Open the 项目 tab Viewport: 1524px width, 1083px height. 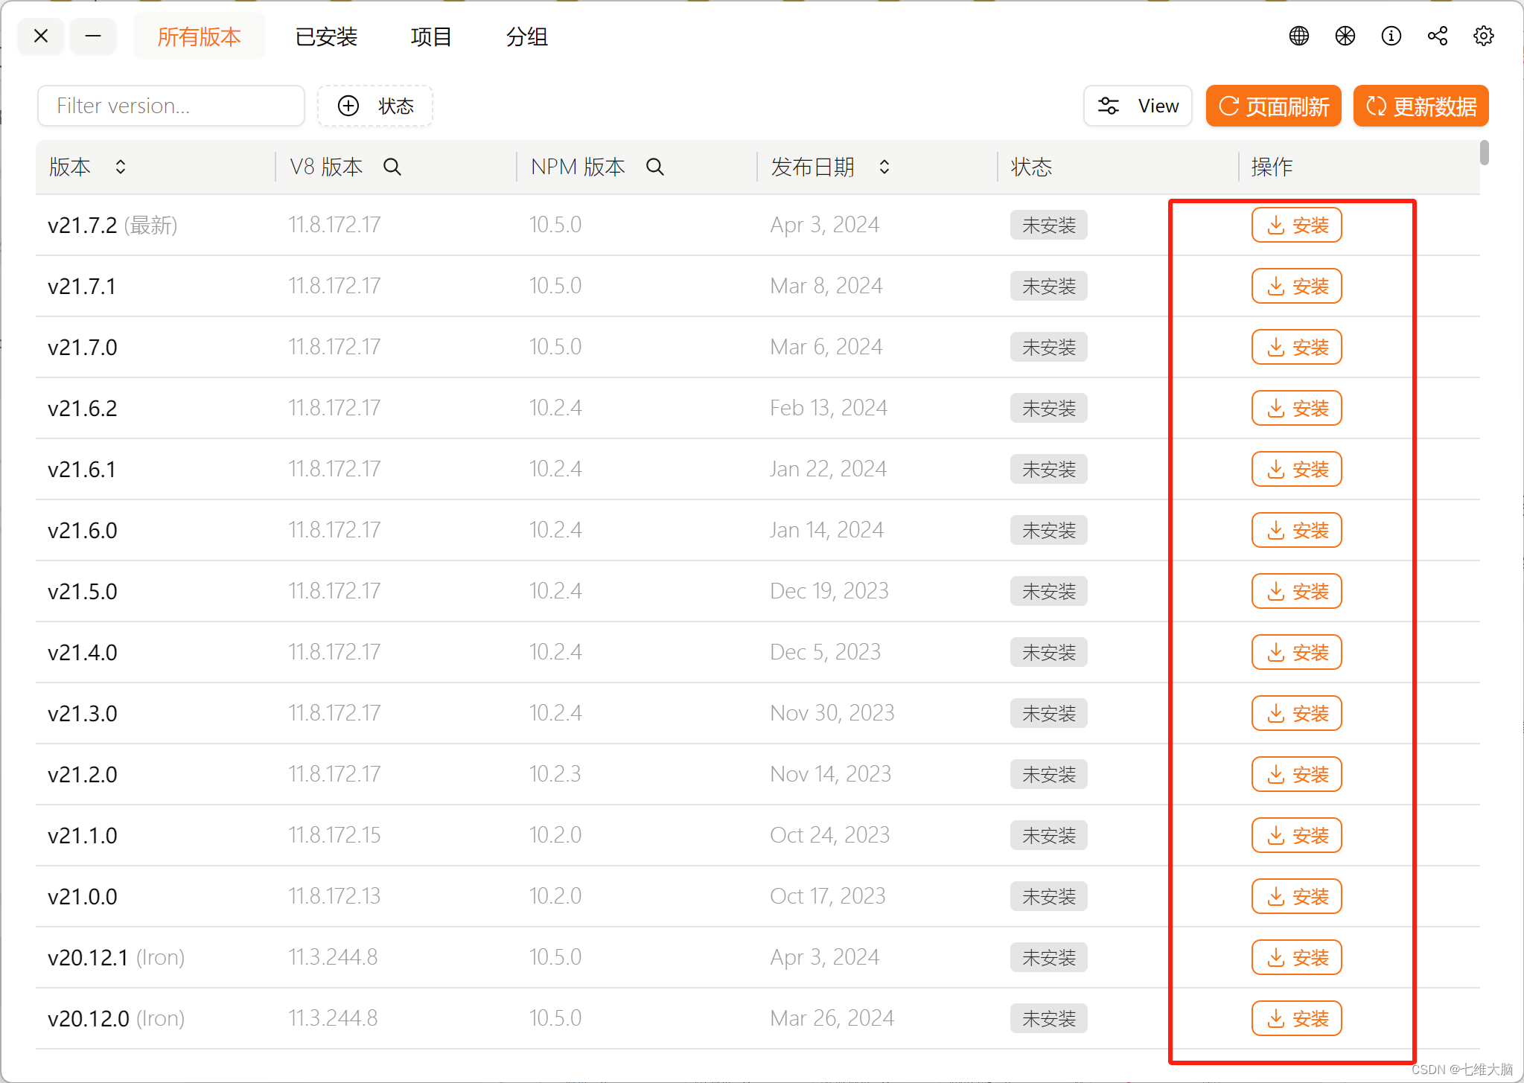pos(431,36)
